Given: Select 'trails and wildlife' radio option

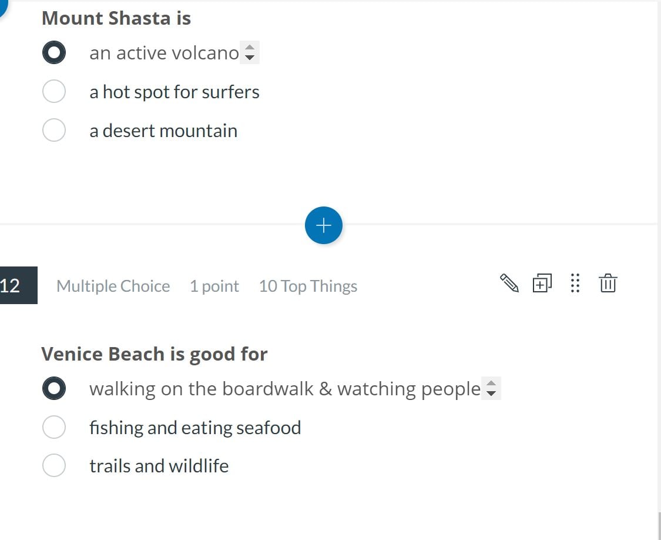Looking at the screenshot, I should tap(54, 466).
